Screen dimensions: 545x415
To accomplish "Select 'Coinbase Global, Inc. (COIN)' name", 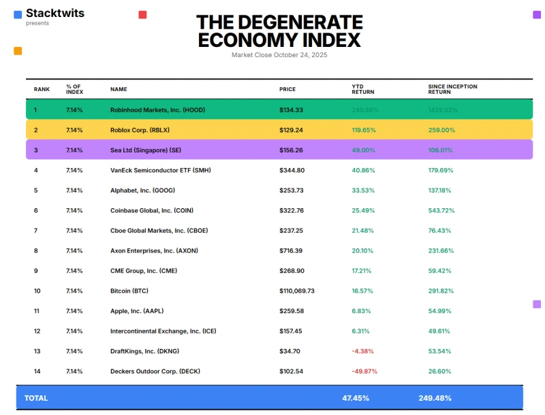I will pos(152,211).
